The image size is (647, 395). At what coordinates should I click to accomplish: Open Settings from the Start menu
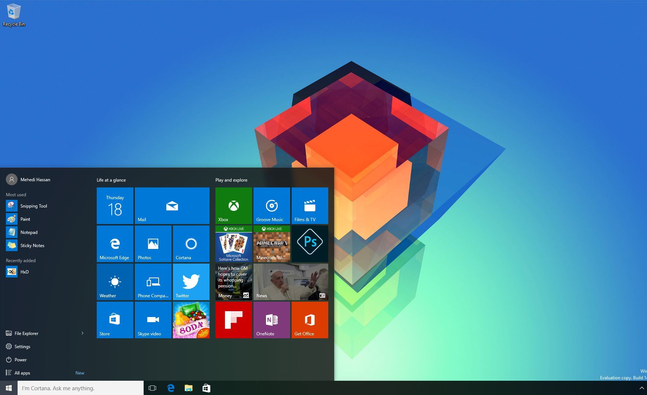click(x=22, y=346)
